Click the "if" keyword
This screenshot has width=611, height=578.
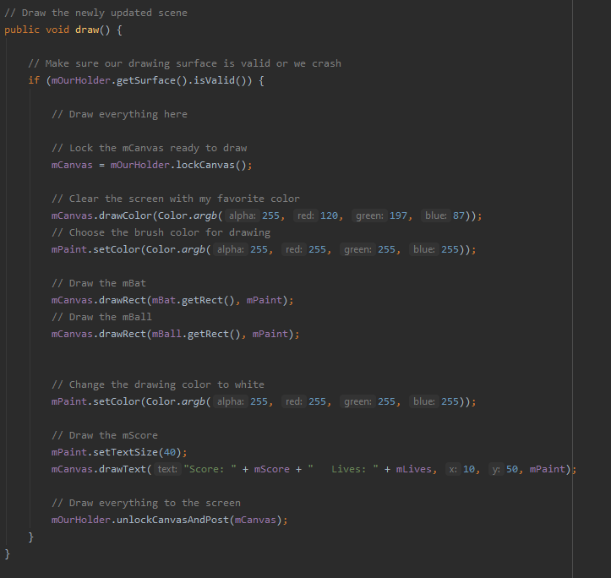point(34,80)
